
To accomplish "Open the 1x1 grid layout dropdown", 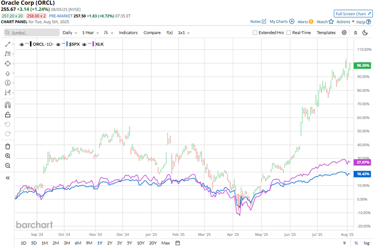I will click(184, 33).
